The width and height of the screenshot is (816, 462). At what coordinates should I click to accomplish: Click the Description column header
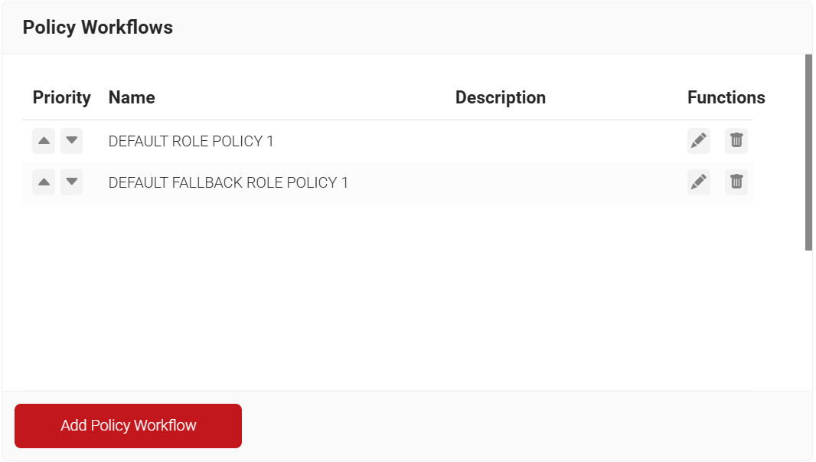tap(500, 98)
